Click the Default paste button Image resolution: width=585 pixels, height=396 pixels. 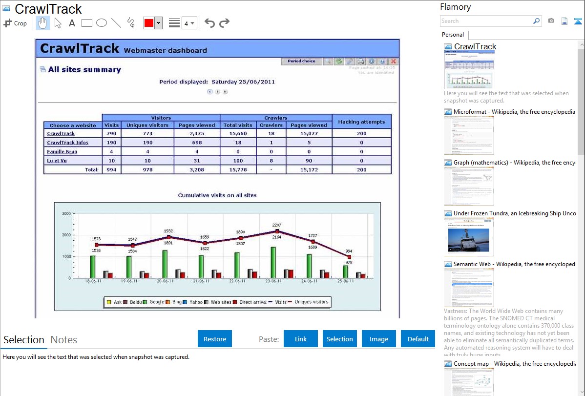click(418, 339)
